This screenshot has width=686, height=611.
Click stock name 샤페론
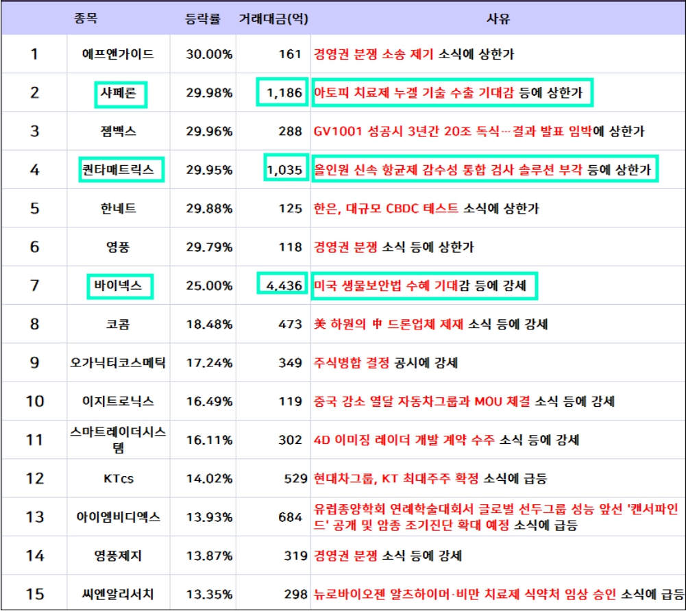pyautogui.click(x=118, y=92)
